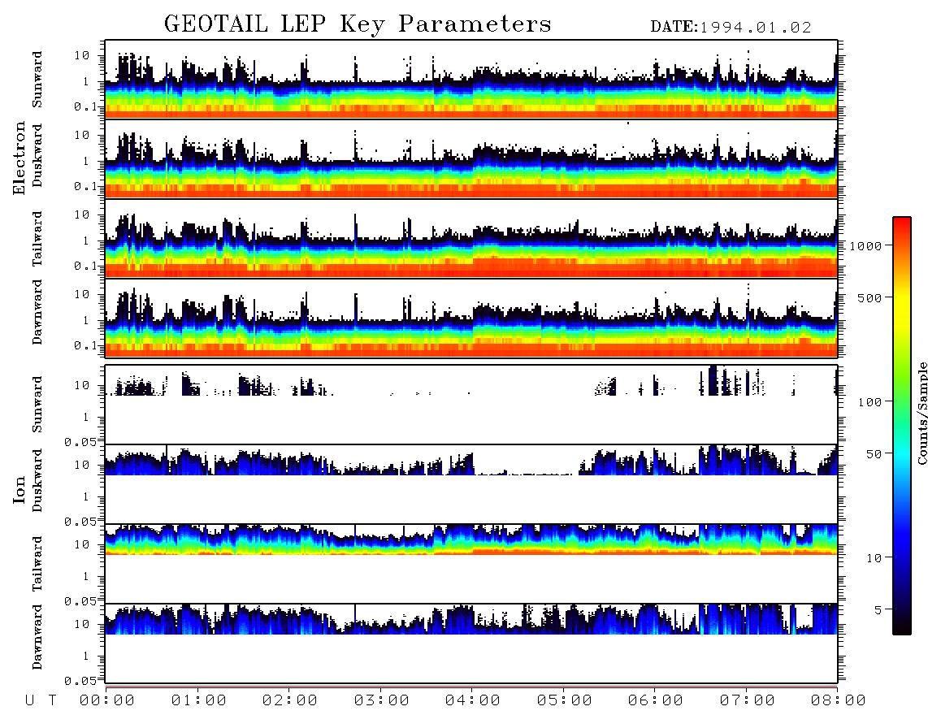
Task: Click the 00:00 time tick label
Action: coord(107,701)
